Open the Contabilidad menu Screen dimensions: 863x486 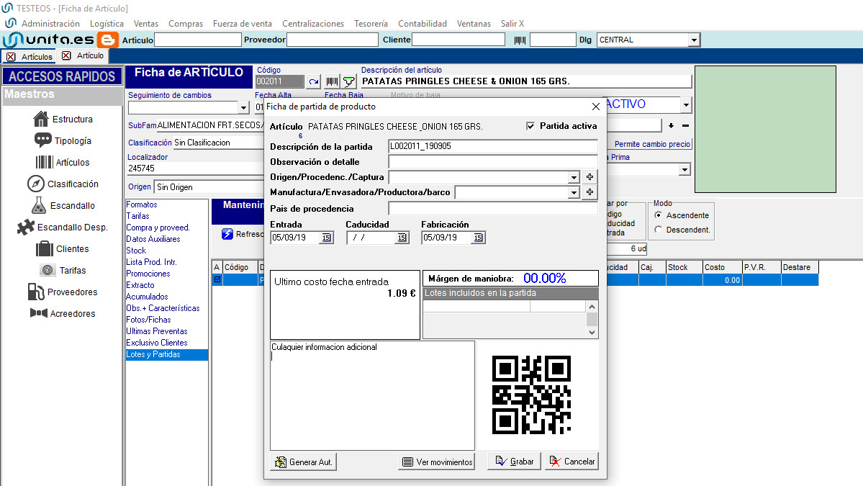pos(423,24)
